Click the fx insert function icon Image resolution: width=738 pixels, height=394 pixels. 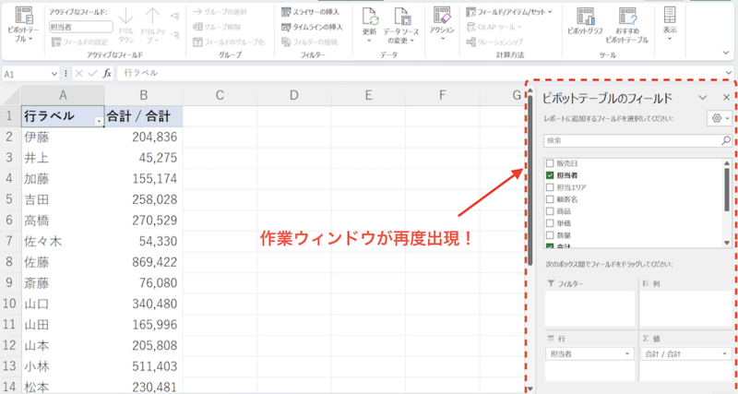(x=107, y=74)
